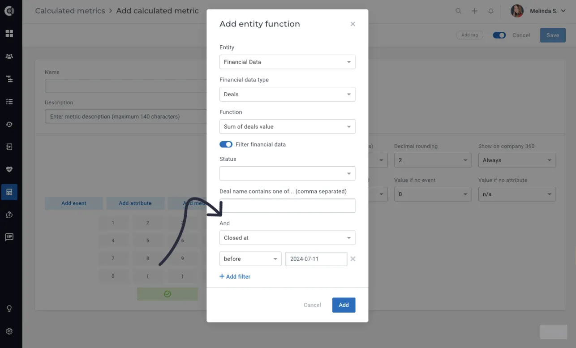Open Value if no attribute dropdown

(517, 194)
